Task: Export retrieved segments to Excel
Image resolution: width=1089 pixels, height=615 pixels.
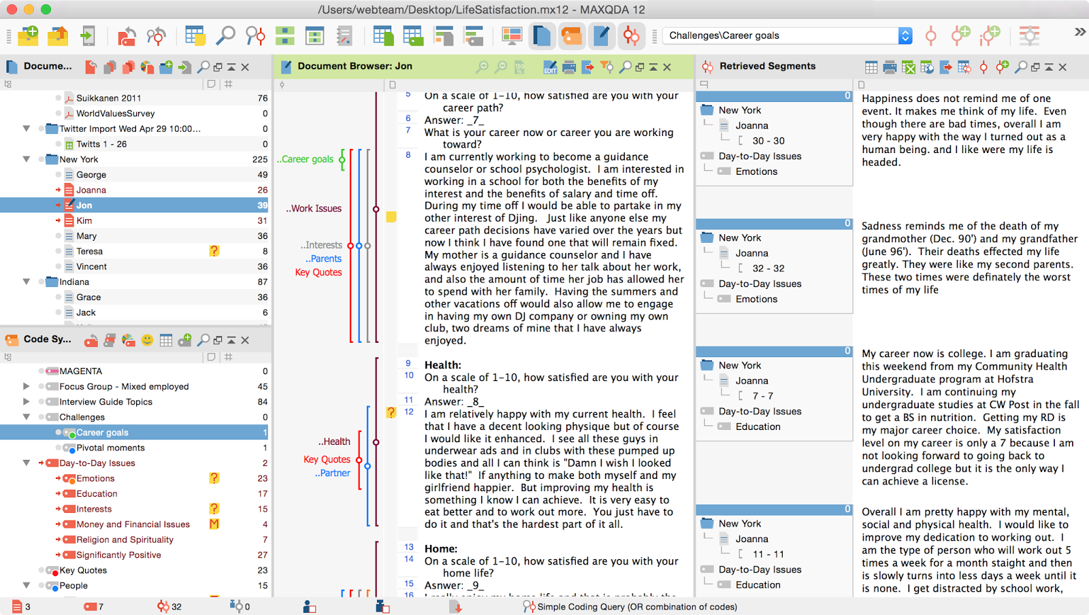Action: click(909, 67)
